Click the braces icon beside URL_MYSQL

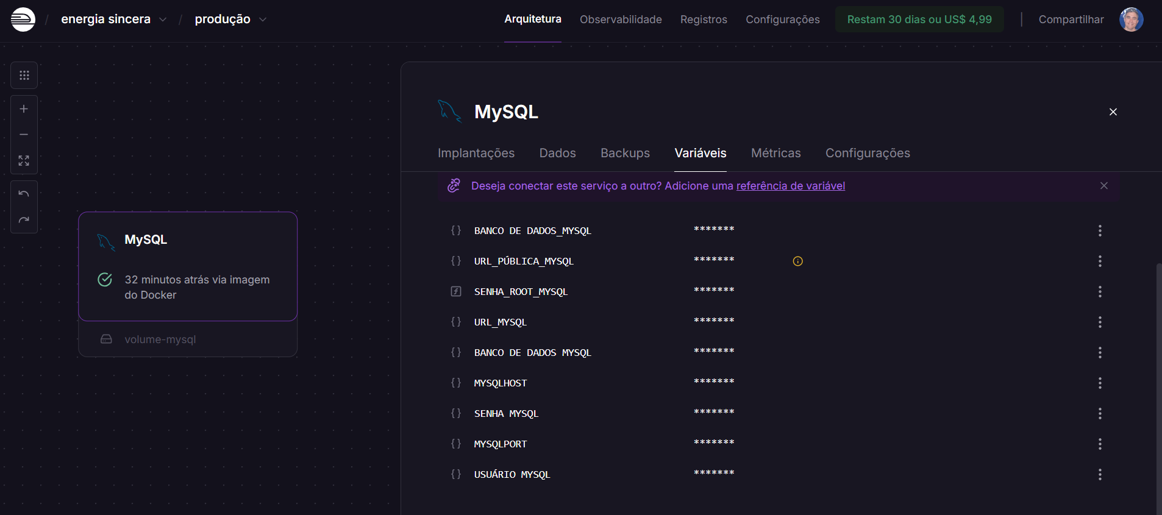coord(456,321)
